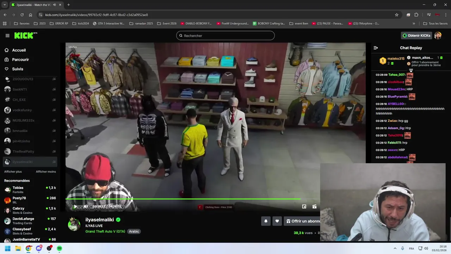The width and height of the screenshot is (451, 254).
Task: Open recommended channel DavidLafarge
Action: [30, 221]
